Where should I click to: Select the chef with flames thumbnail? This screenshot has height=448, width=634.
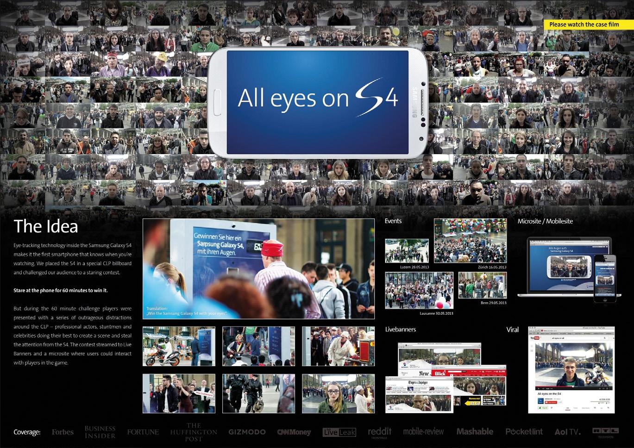[x=339, y=346]
